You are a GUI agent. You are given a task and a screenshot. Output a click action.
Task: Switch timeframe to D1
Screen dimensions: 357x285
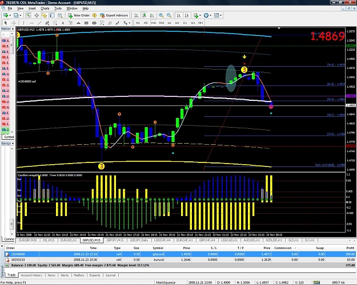(185, 23)
